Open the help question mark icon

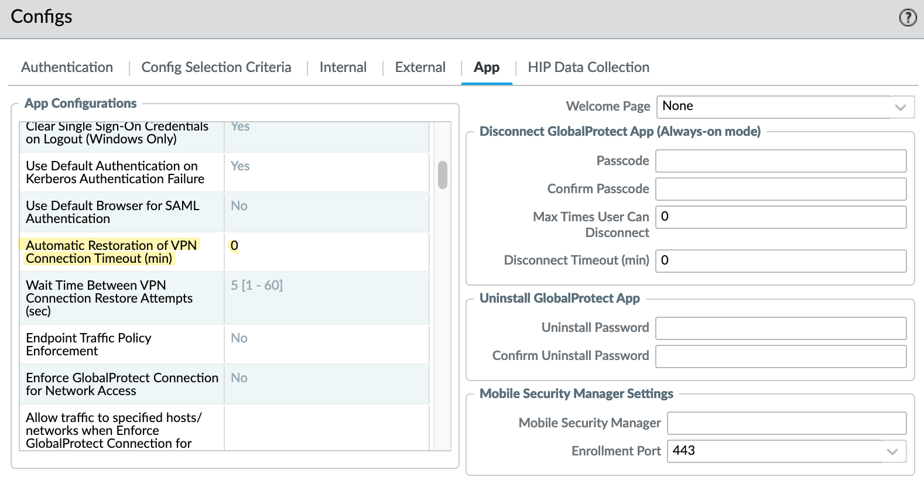(x=908, y=18)
